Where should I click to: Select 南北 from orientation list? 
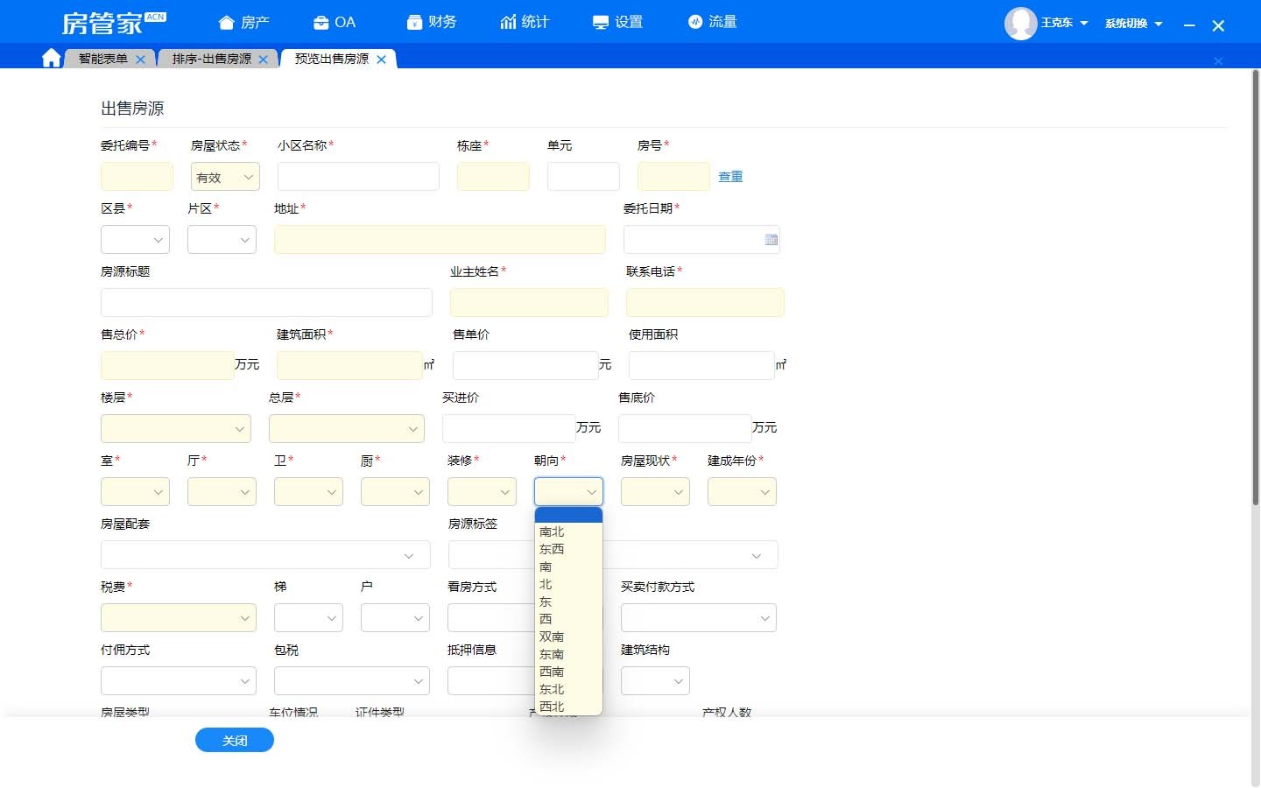tap(552, 531)
